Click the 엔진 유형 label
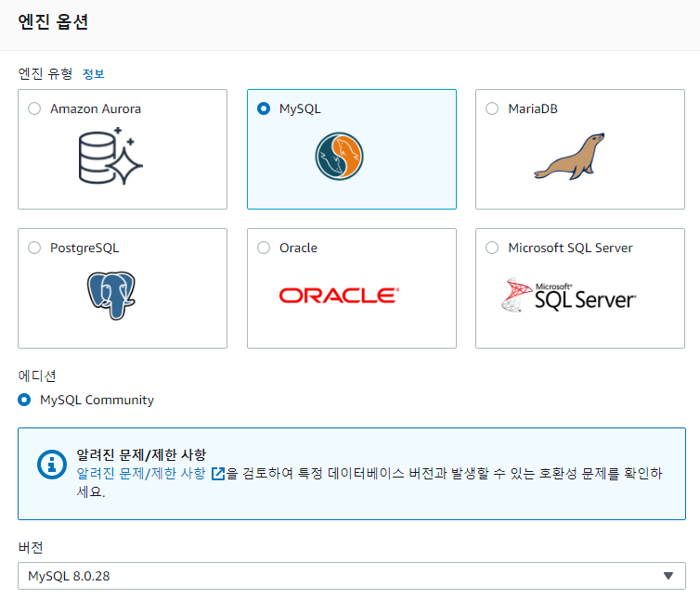This screenshot has height=599, width=700. pos(45,73)
